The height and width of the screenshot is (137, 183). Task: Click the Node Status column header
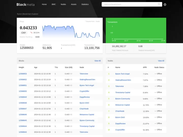click(x=159, y=67)
